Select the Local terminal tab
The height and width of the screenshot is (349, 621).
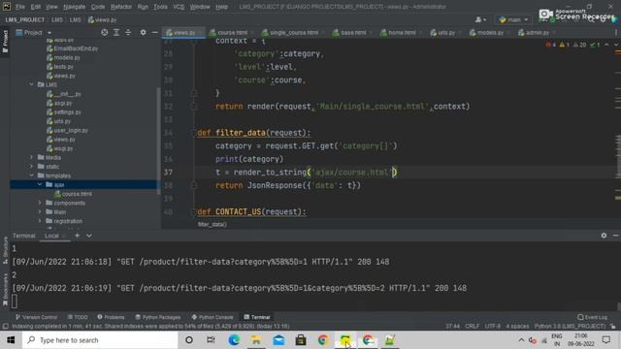click(x=51, y=236)
